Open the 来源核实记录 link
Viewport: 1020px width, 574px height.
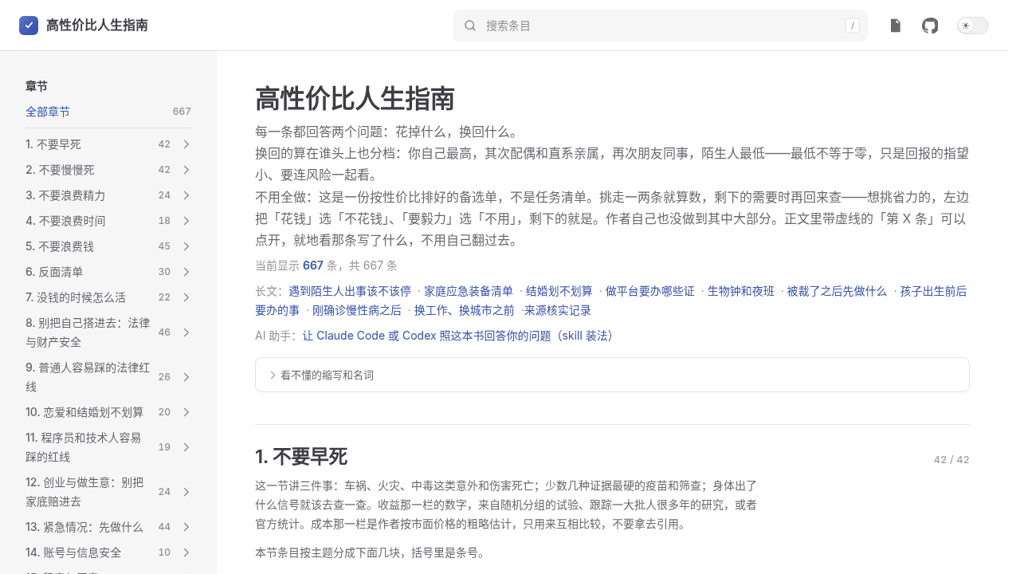point(558,310)
